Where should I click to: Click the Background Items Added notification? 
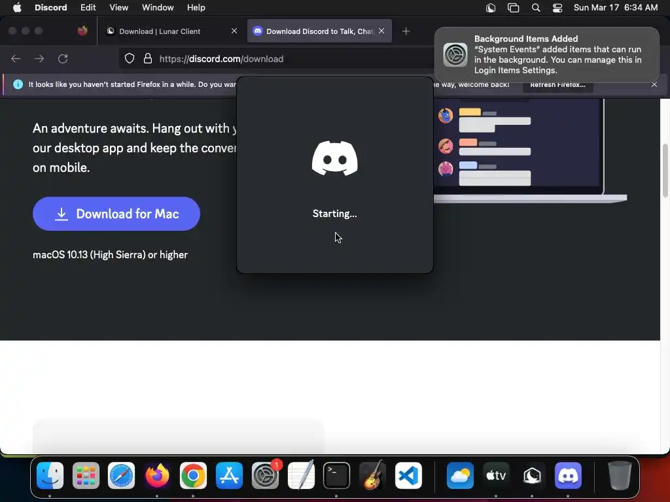click(547, 55)
